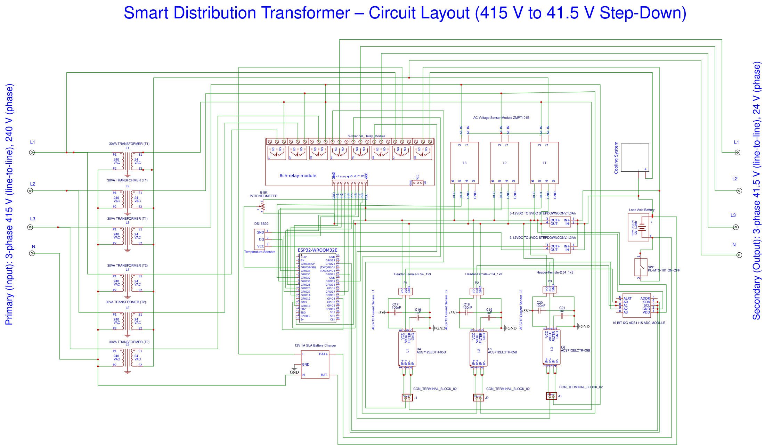Click relay K1 in the 8-channel relay module

point(277,153)
